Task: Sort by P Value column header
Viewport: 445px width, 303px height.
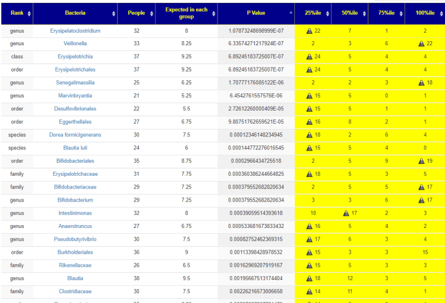Action: 256,13
